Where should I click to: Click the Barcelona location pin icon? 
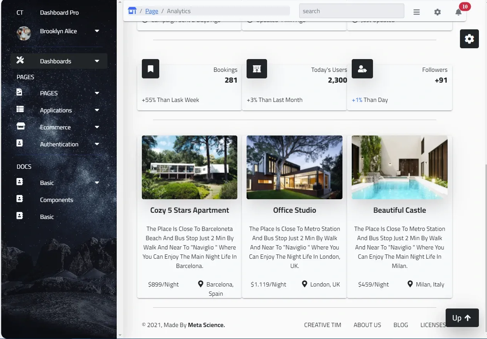point(201,284)
